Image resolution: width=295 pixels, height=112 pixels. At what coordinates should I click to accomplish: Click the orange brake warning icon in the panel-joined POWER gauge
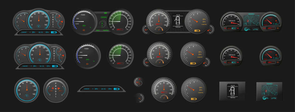[84, 30]
